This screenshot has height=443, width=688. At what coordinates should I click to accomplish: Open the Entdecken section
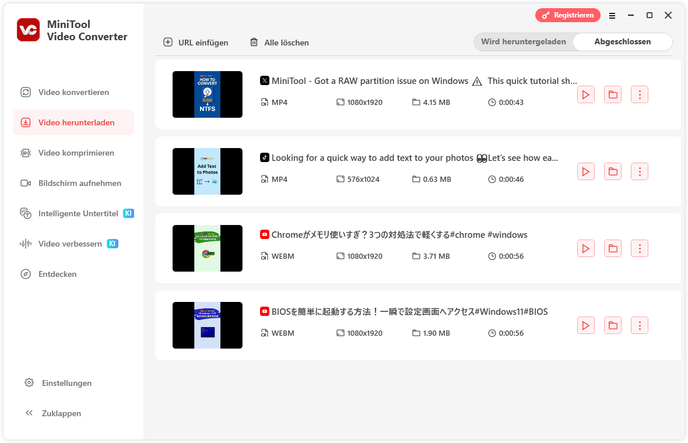tap(73, 274)
